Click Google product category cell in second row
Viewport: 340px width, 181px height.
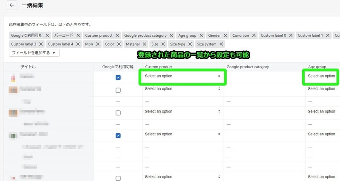coord(264,90)
